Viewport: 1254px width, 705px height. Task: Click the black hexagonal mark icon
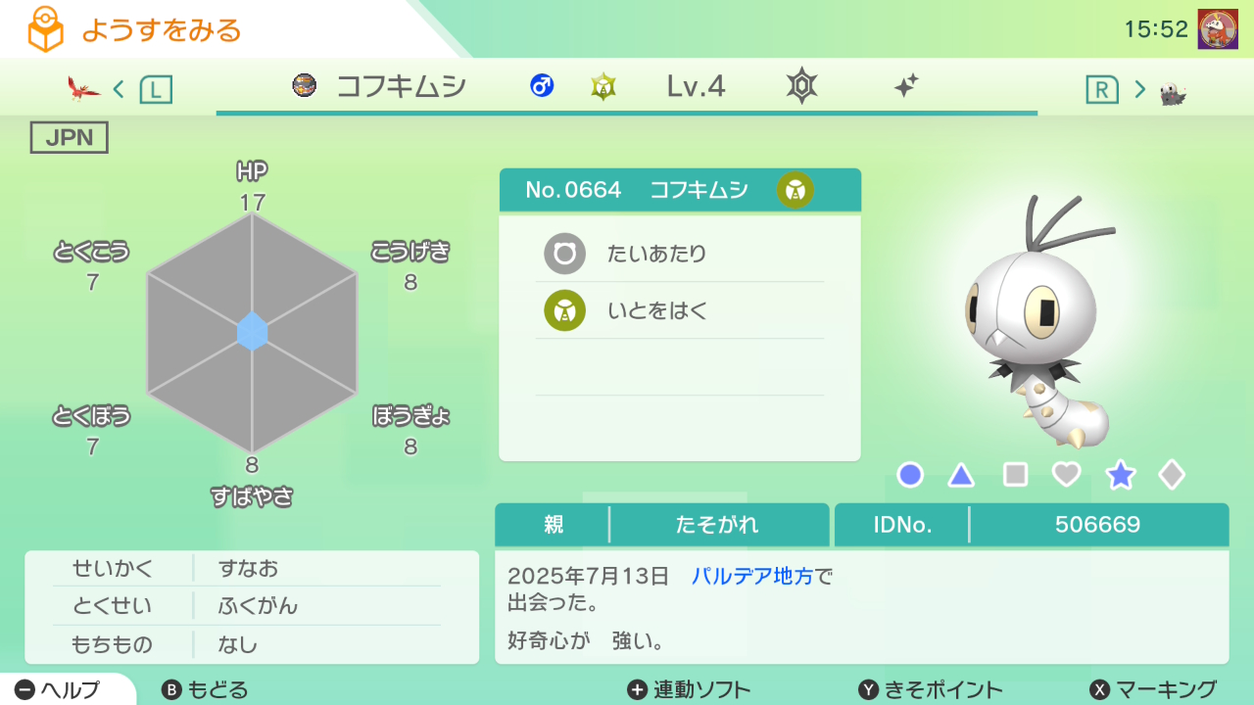click(801, 86)
